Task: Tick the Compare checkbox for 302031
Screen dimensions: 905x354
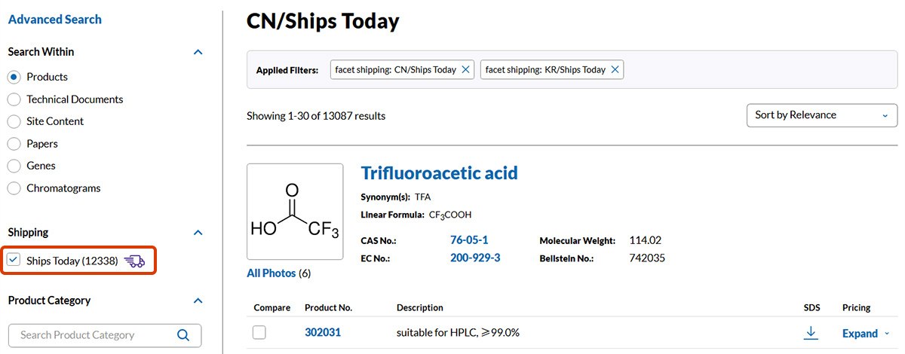Action: pos(259,332)
